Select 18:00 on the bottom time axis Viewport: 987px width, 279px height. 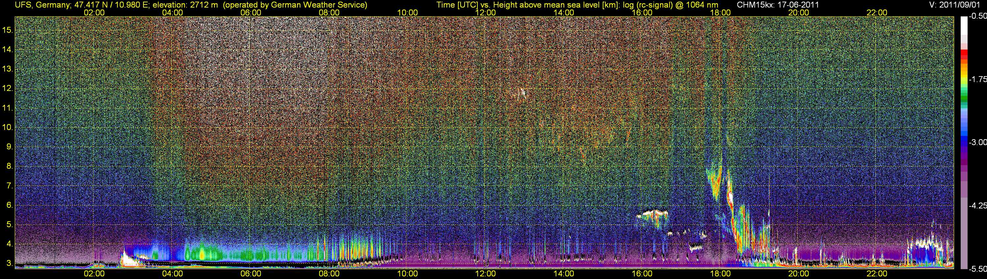720,274
